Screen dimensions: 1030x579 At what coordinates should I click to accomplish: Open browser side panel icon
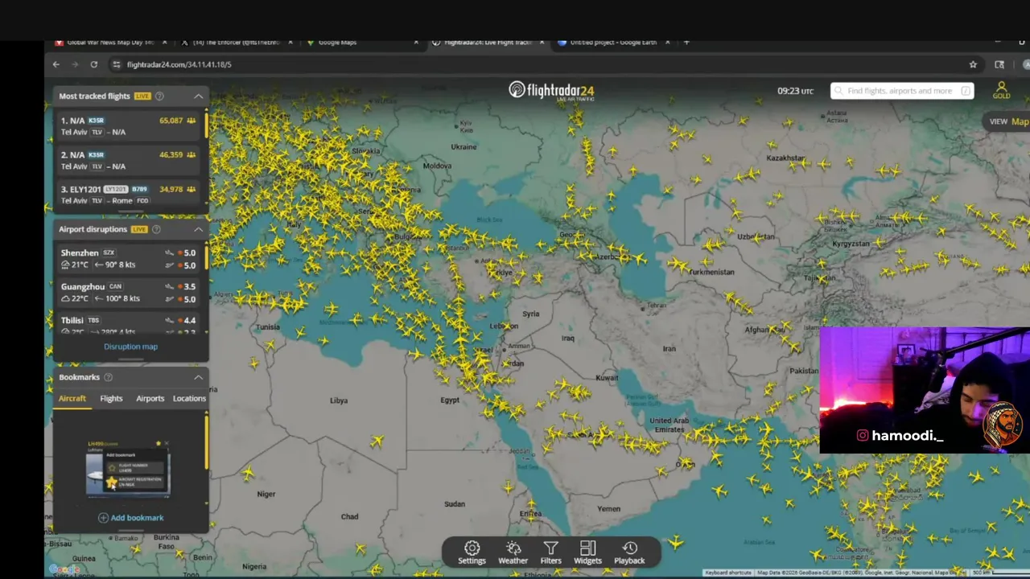pyautogui.click(x=999, y=64)
